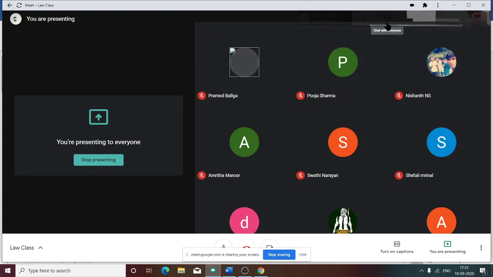
Task: Click "meet.google.com is sharing your screen." text
Action: click(x=225, y=255)
